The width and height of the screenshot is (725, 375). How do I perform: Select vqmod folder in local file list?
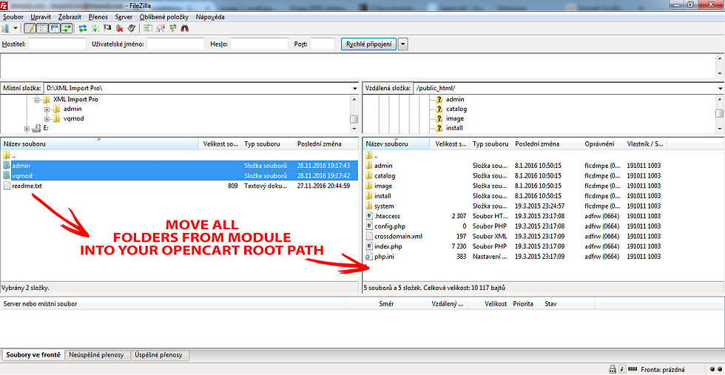(179, 176)
